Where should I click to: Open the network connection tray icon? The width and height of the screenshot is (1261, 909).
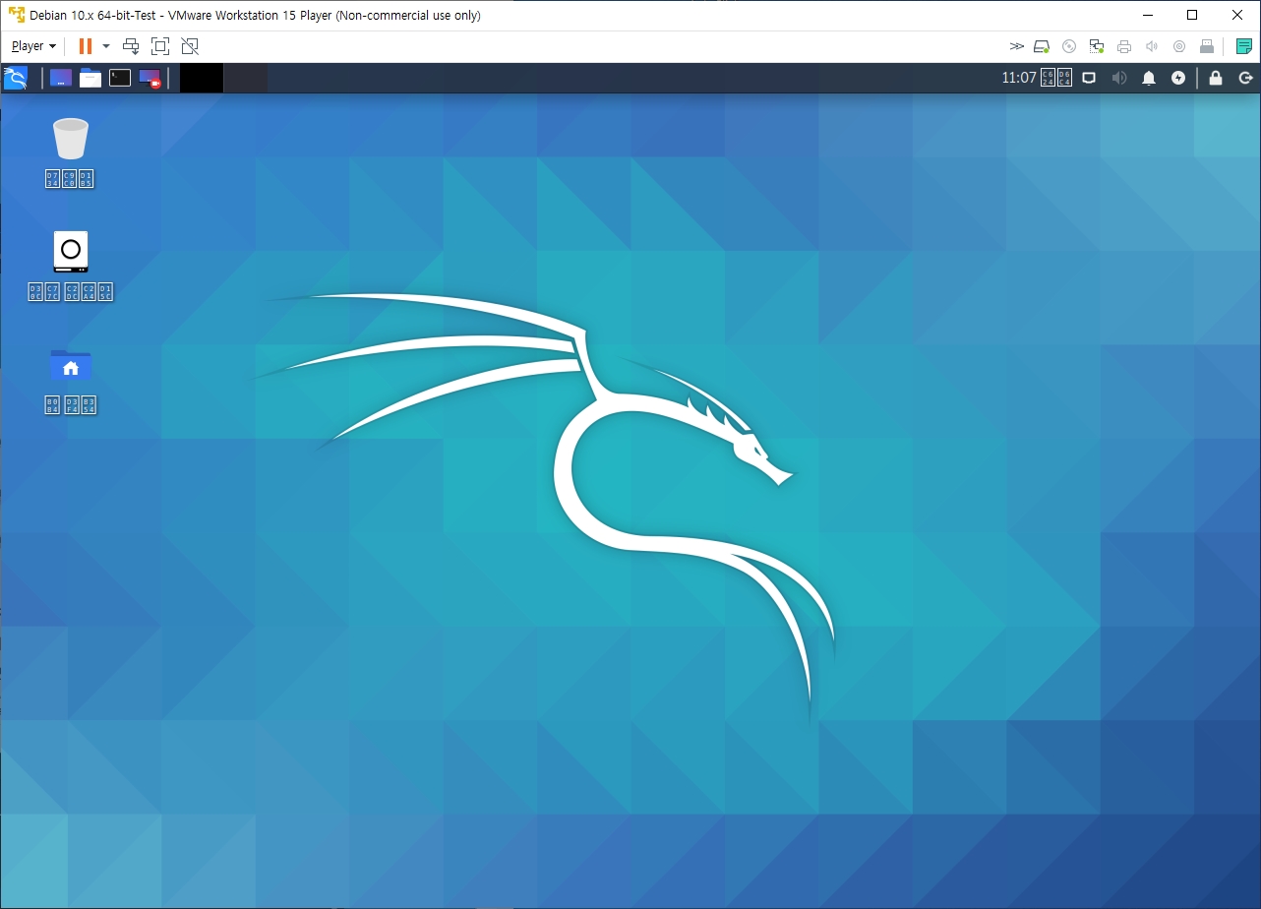(x=1089, y=78)
